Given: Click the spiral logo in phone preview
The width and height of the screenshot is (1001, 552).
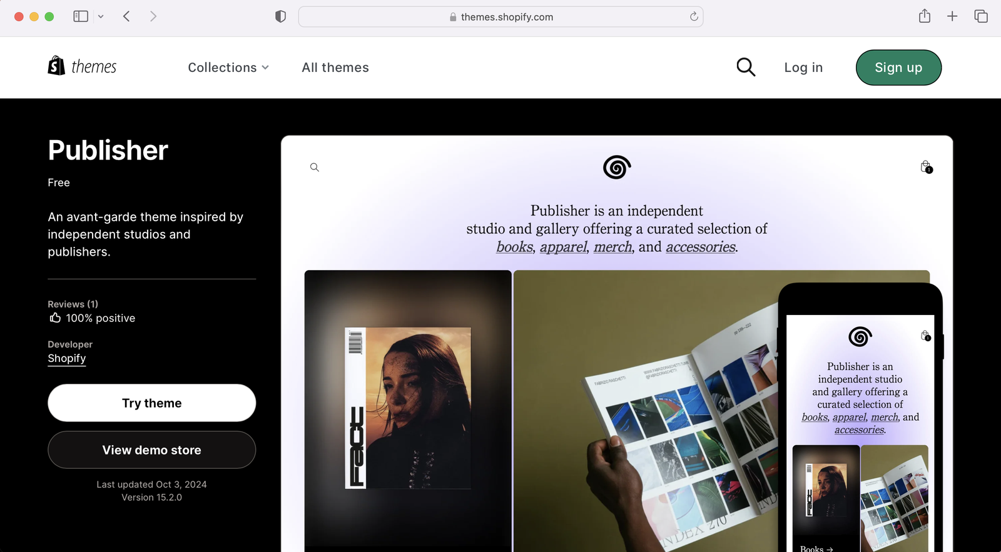Looking at the screenshot, I should click(860, 337).
